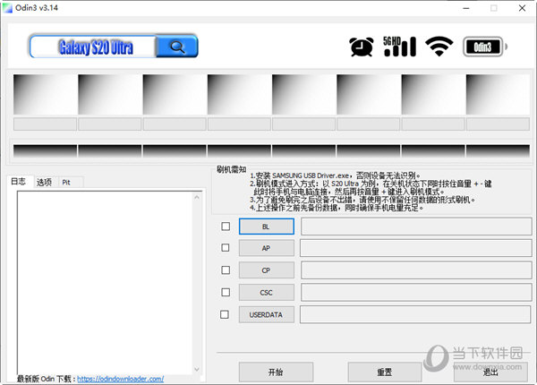Open the odindownloader.com link
537x385 pixels.
point(120,379)
